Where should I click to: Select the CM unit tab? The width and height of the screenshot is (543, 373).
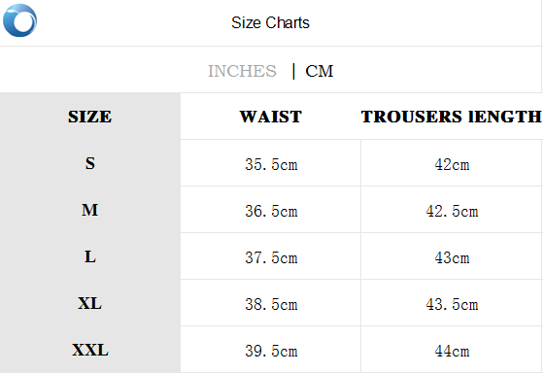(319, 71)
